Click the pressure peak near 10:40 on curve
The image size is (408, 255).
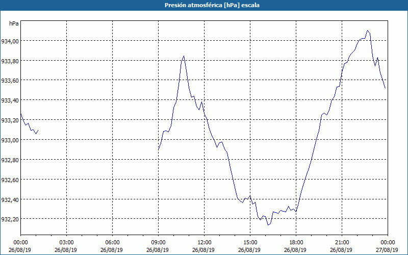[x=184, y=56]
